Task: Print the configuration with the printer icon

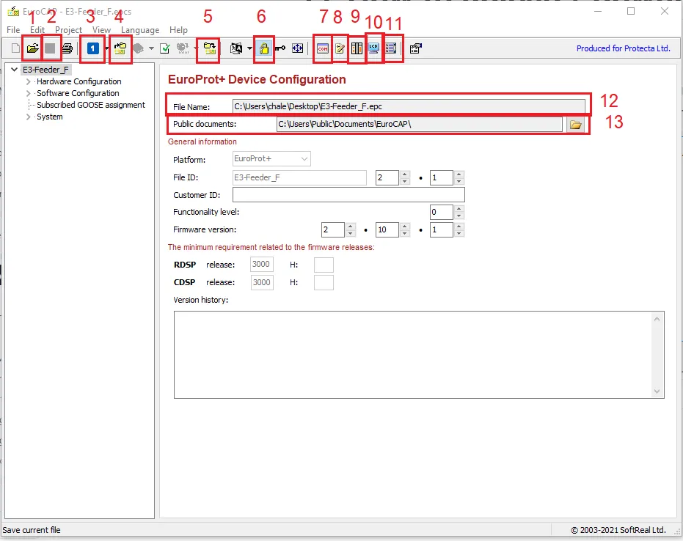Action: 67,48
